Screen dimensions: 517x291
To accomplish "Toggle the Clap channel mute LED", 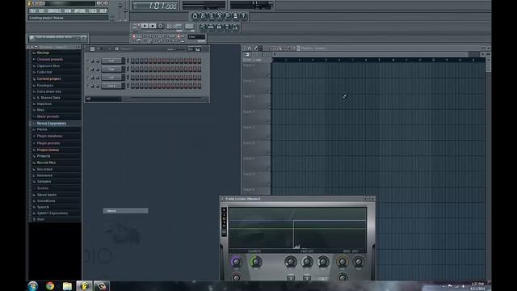I will (87, 69).
